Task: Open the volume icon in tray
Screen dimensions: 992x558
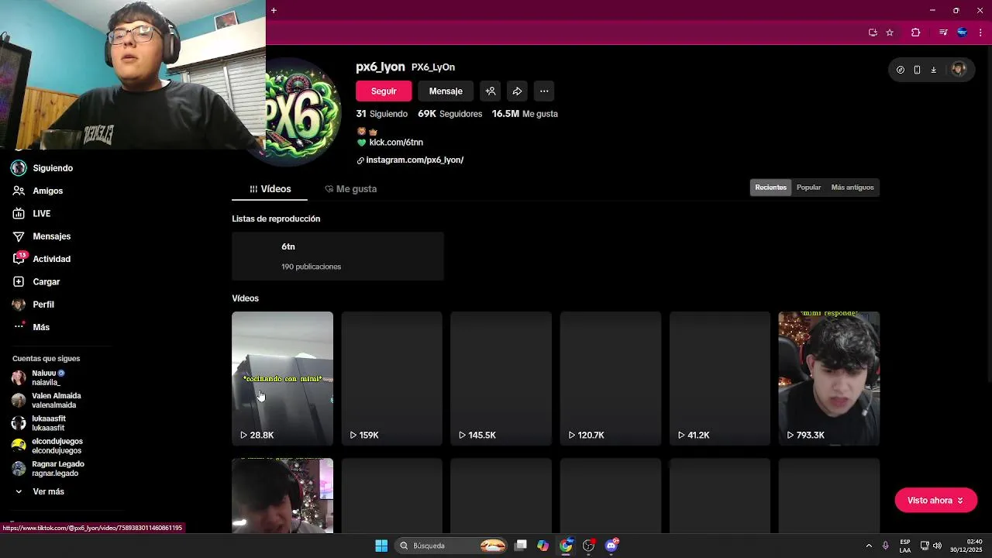Action: (x=937, y=546)
